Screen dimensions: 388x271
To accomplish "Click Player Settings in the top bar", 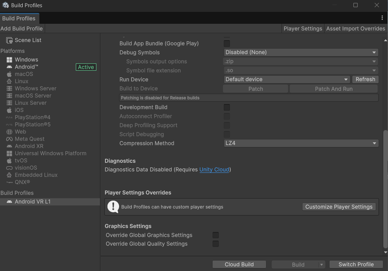I will tap(303, 28).
